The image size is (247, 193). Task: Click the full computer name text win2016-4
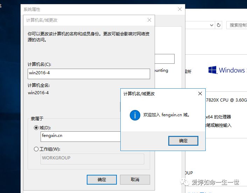(x=38, y=93)
